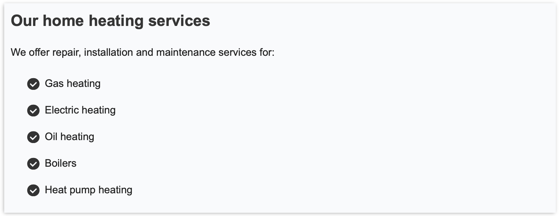The height and width of the screenshot is (216, 560).
Task: Select the checkmark icon for Heat pump heating
Action: tap(33, 190)
